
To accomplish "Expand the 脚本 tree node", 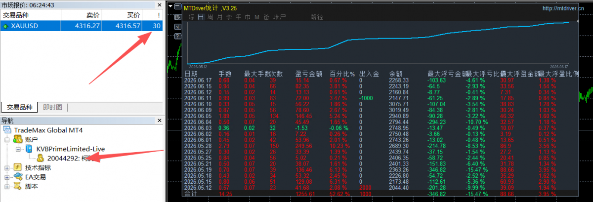I will pos(7,187).
